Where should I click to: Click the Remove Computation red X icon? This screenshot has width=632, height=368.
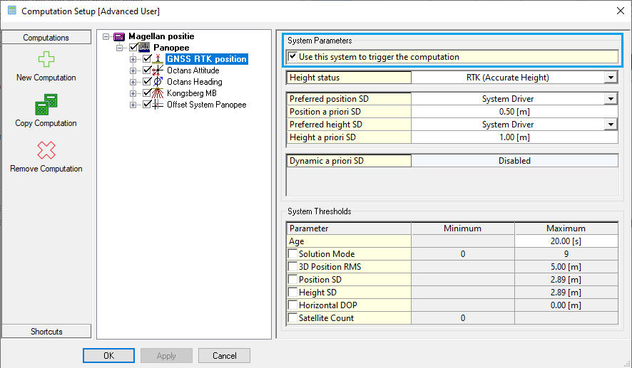click(x=46, y=150)
